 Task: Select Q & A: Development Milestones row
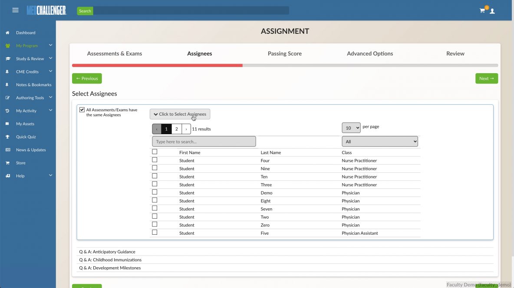(x=285, y=268)
